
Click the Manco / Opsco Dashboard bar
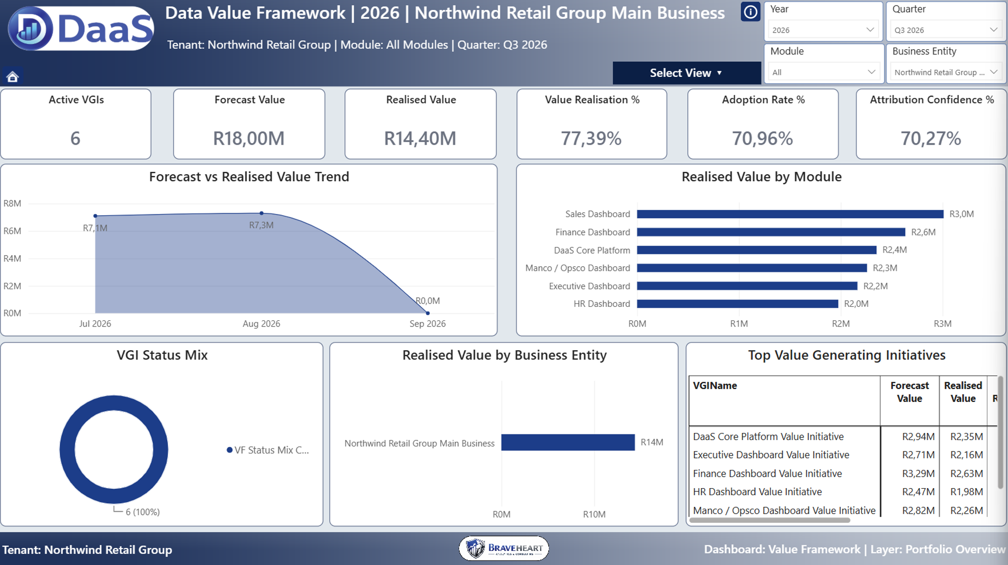tap(752, 268)
